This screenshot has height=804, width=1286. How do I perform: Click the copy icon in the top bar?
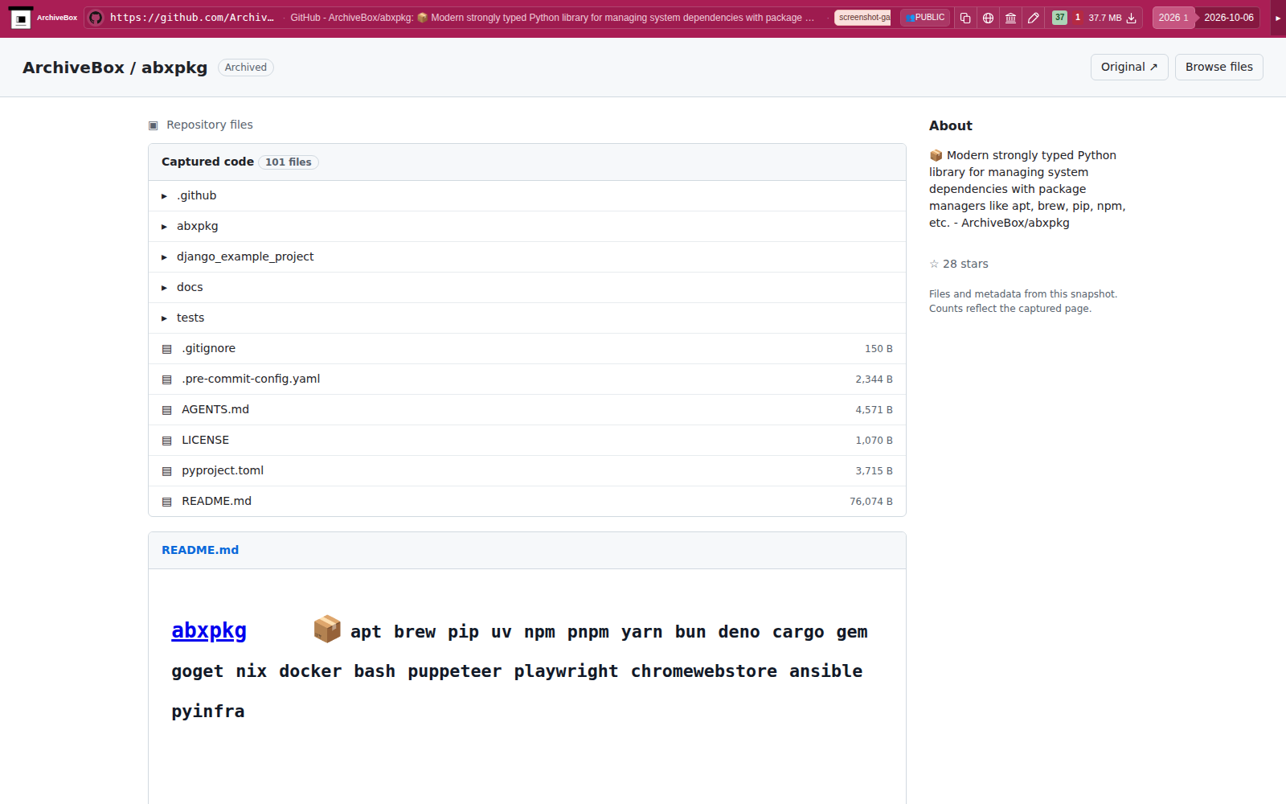click(x=965, y=18)
